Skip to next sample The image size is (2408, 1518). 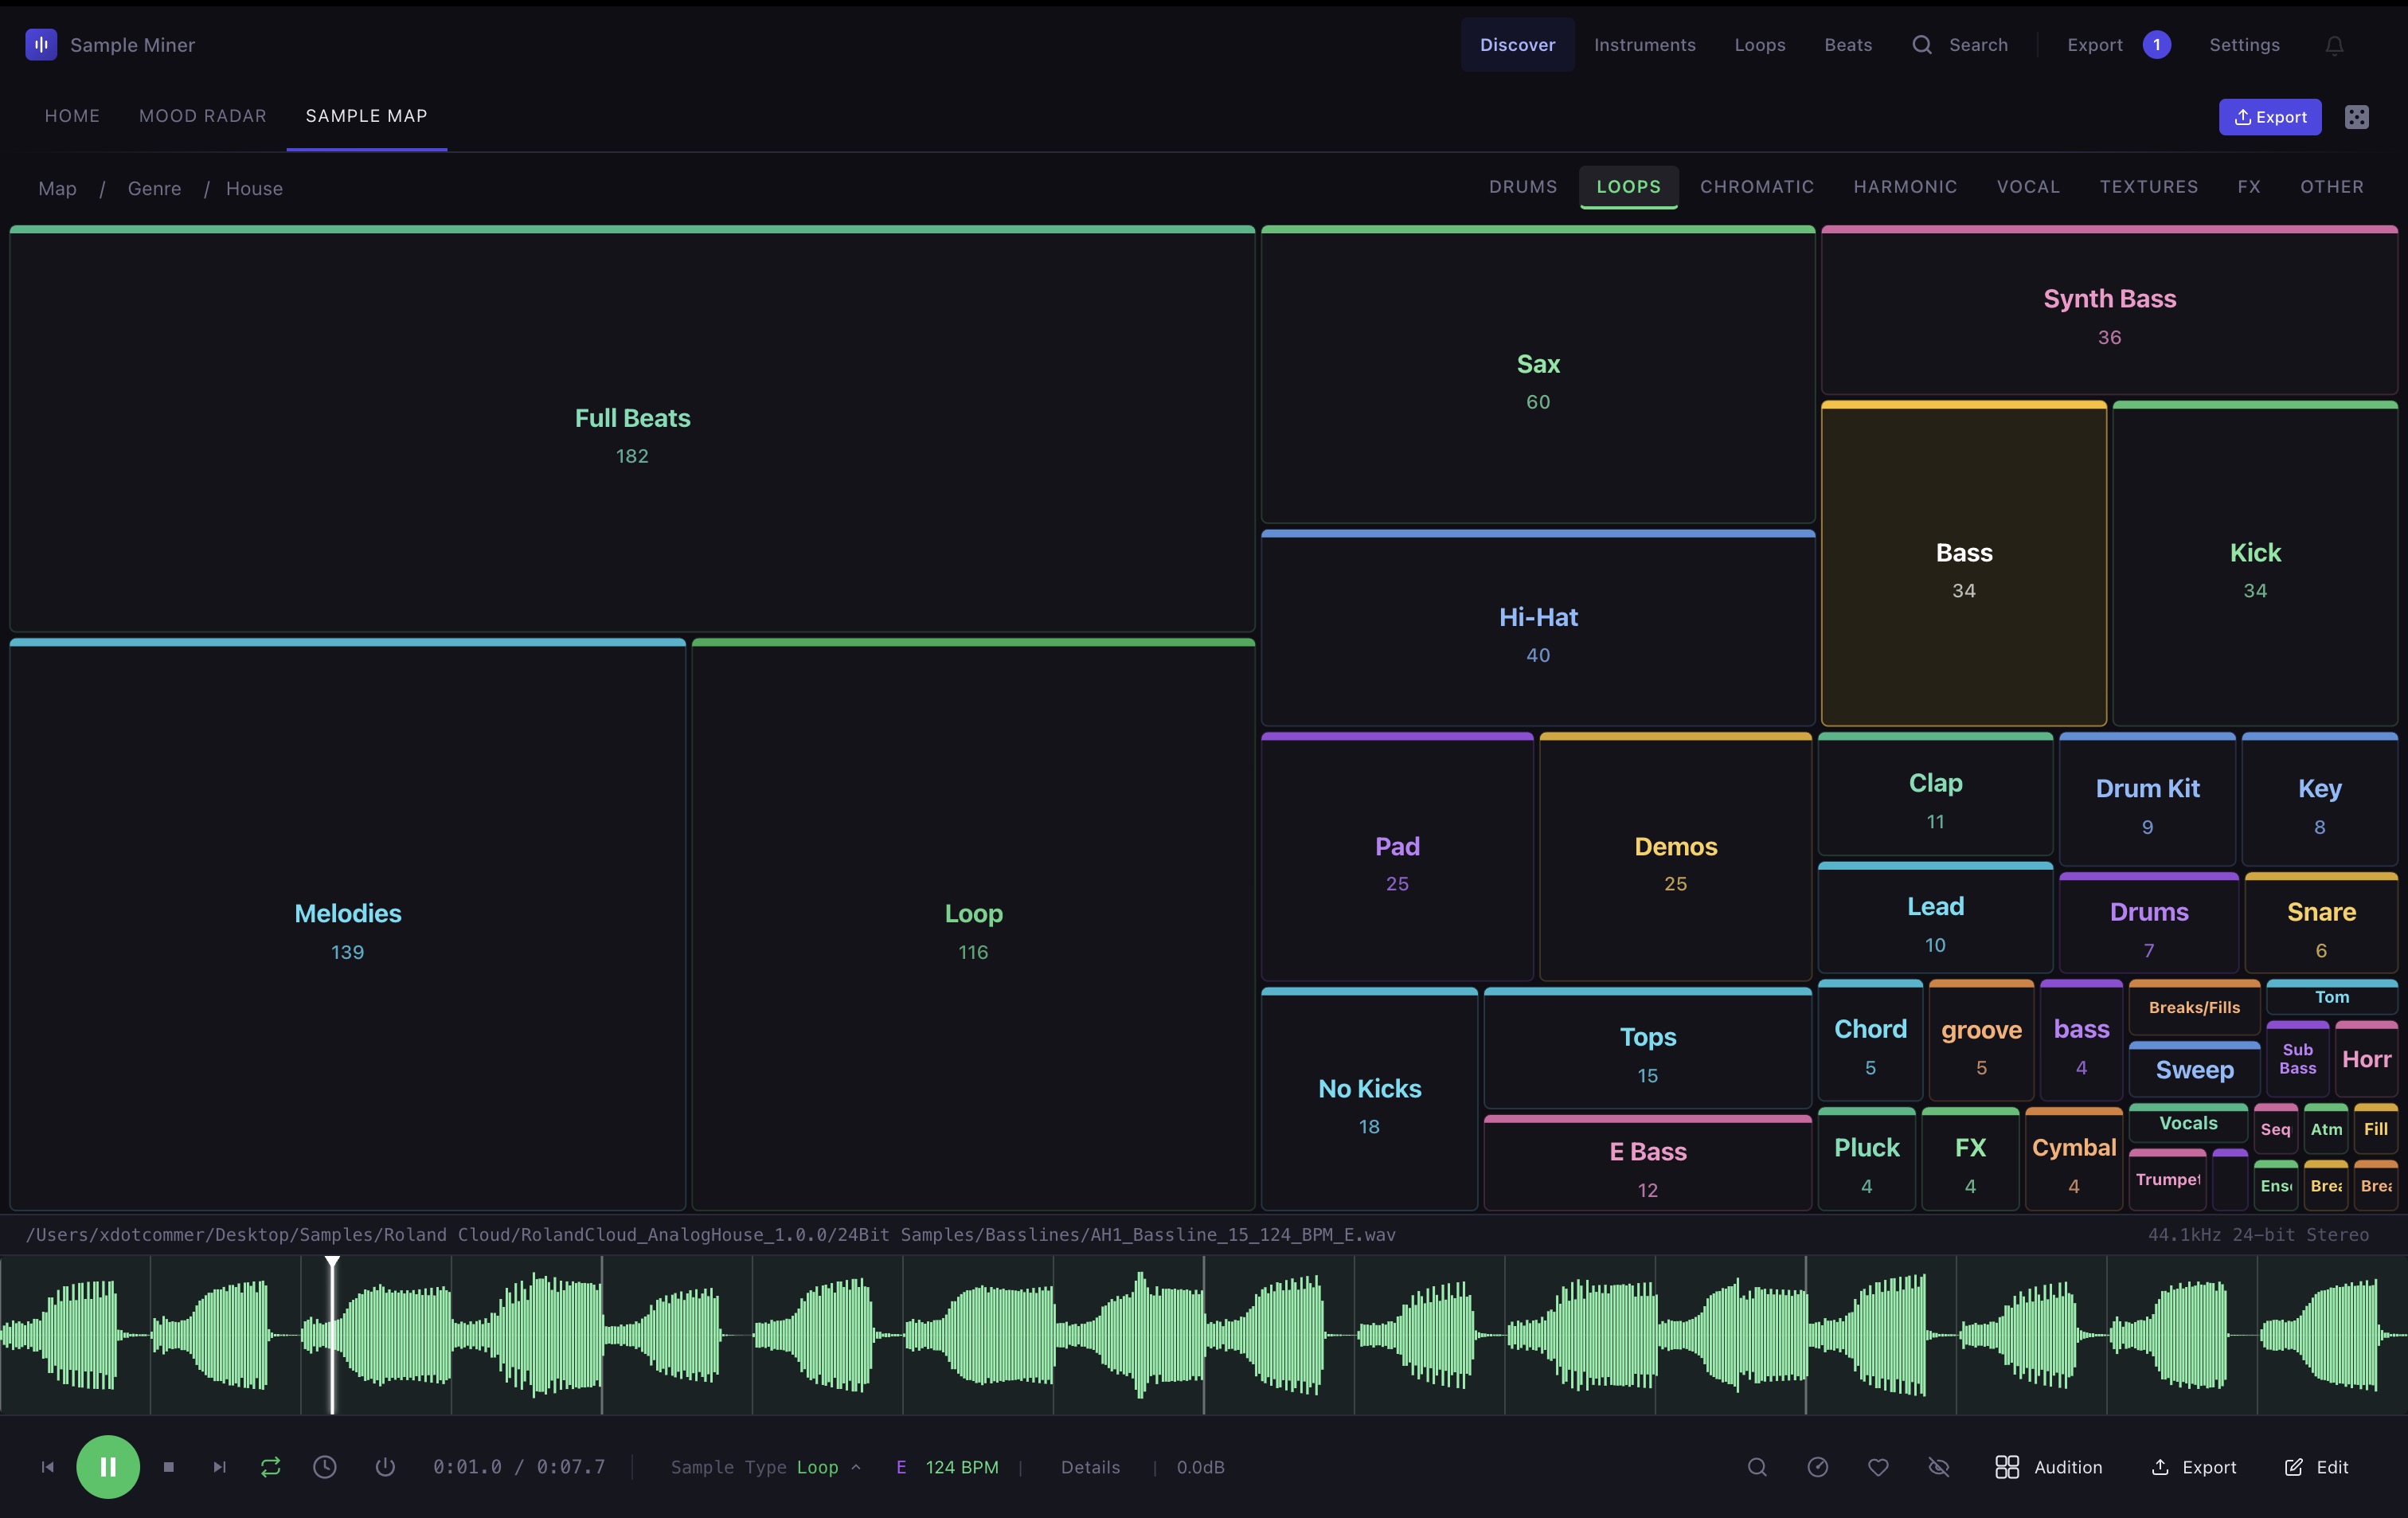coord(219,1466)
